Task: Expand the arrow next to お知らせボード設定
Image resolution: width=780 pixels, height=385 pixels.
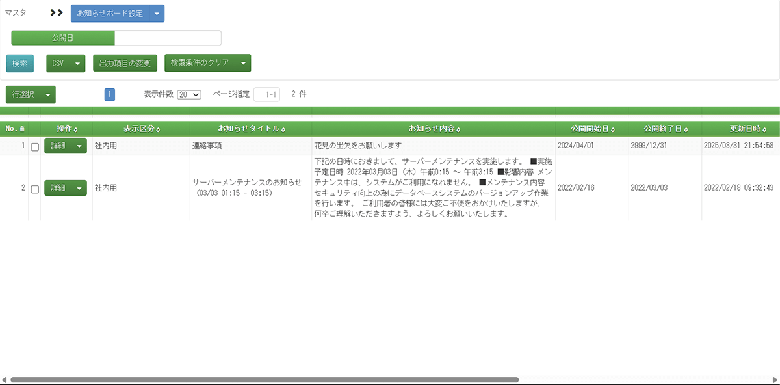Action: [x=157, y=13]
